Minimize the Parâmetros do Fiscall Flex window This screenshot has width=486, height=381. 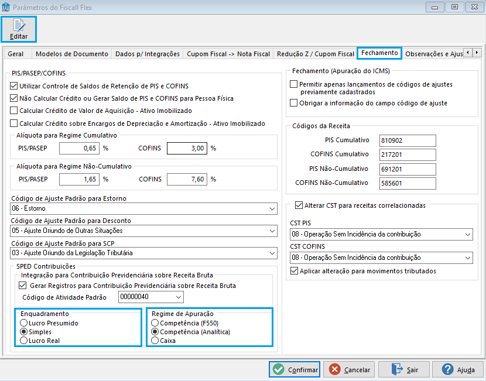(x=434, y=7)
